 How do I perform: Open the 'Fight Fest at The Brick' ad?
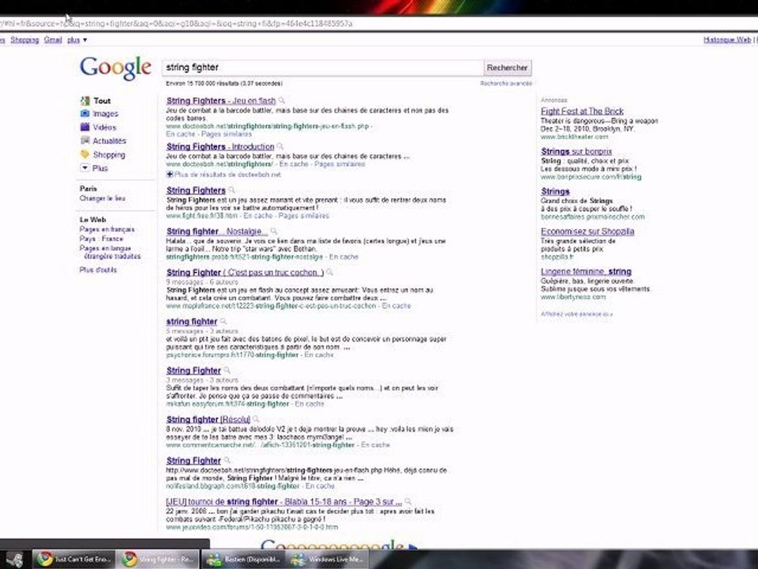[582, 111]
